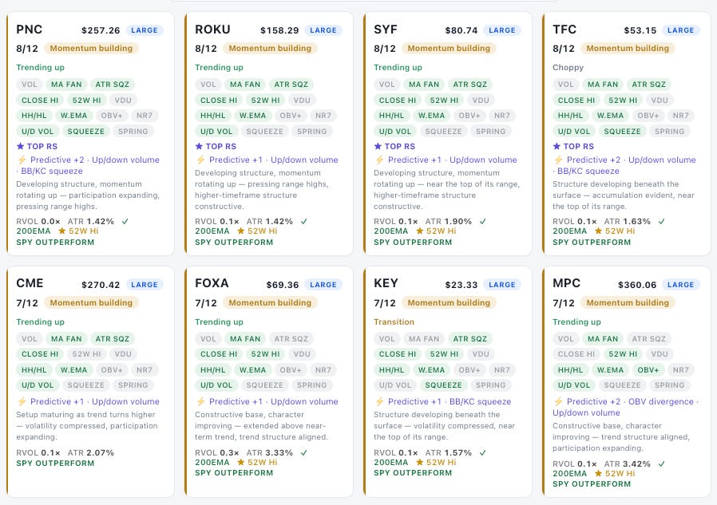Screen dimensions: 717x505
Task: Click the ATR checkmark icon on KEY card
Action: tap(482, 453)
